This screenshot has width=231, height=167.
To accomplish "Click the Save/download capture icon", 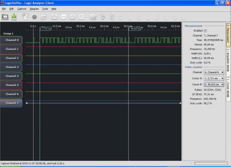I will [14, 17].
